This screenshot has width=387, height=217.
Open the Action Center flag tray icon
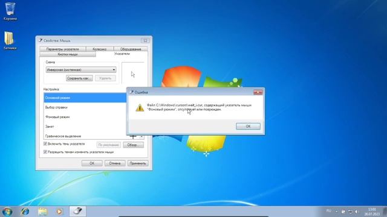pos(343,212)
